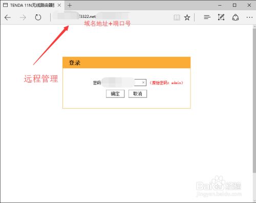Add page to favorites with star icon

187,17
